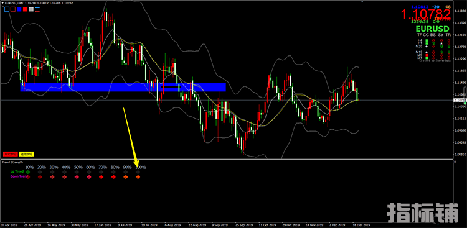Click the blue outlined square icon
Viewport: 467px width, 228px height.
pyautogui.click(x=7, y=9)
